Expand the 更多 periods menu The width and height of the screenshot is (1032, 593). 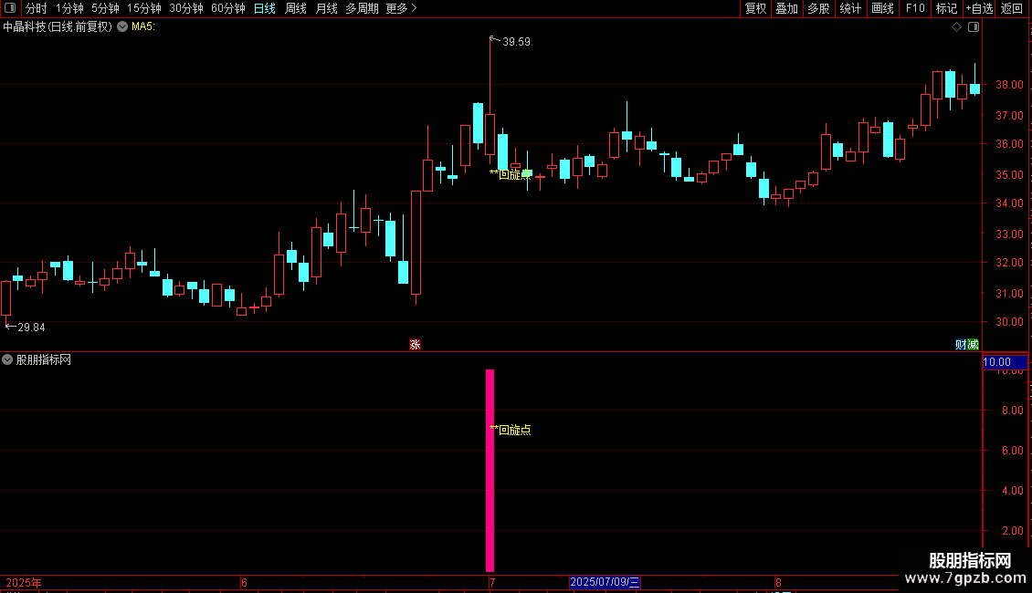coord(402,8)
